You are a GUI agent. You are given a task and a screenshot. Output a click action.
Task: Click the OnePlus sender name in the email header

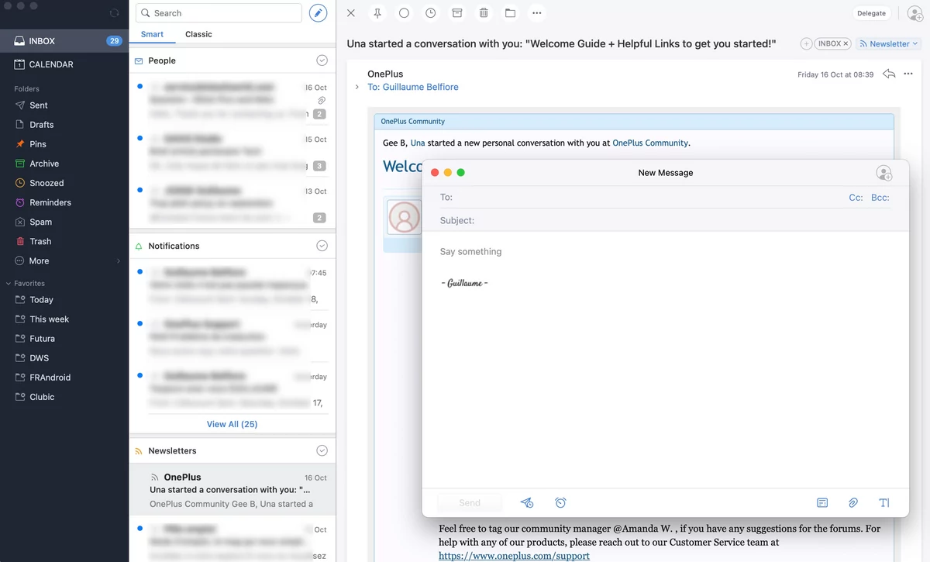pyautogui.click(x=385, y=74)
